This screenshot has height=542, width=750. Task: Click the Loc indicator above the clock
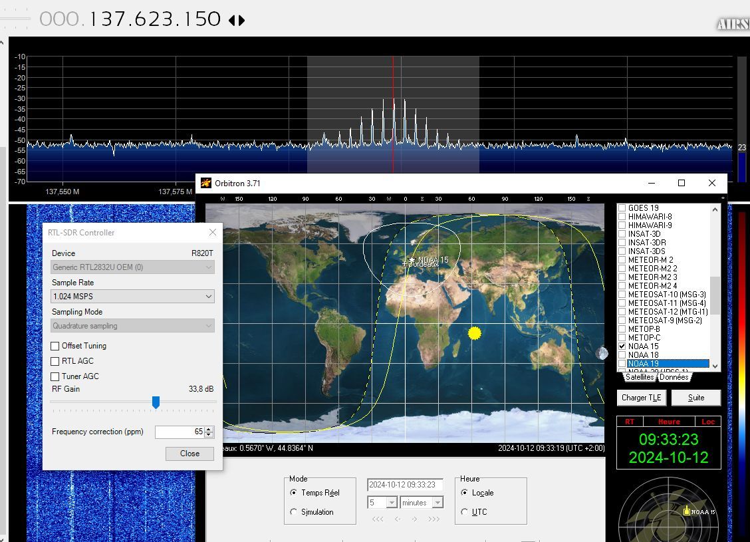(x=708, y=422)
